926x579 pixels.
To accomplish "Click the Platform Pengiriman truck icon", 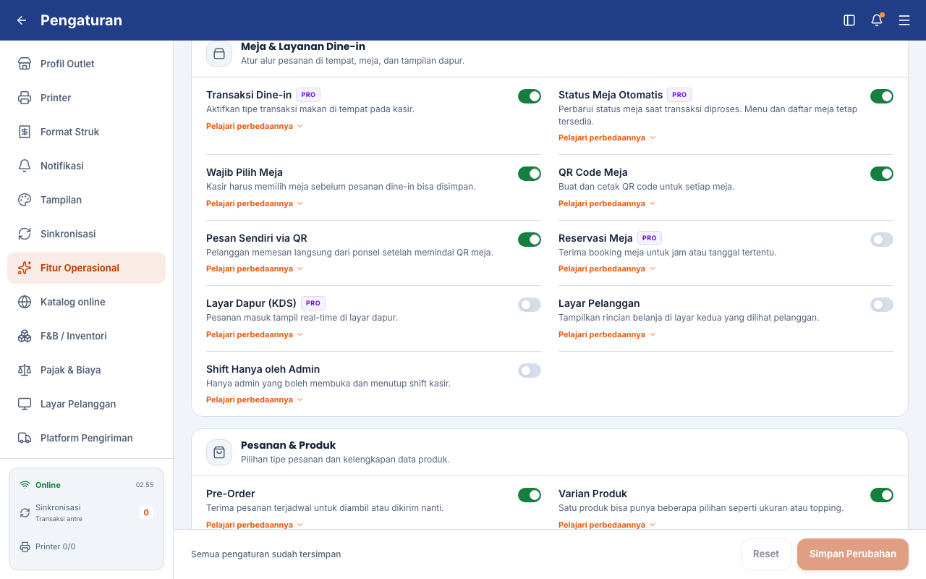I will click(x=25, y=438).
